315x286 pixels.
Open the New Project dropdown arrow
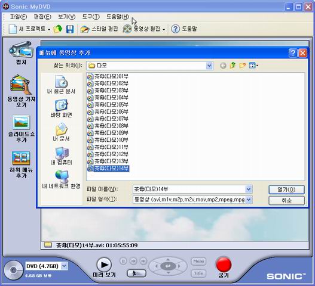49,30
